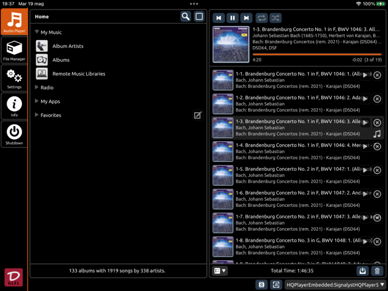Click the Wi-Fi status icon
388x291 pixels.
[x=358, y=4]
